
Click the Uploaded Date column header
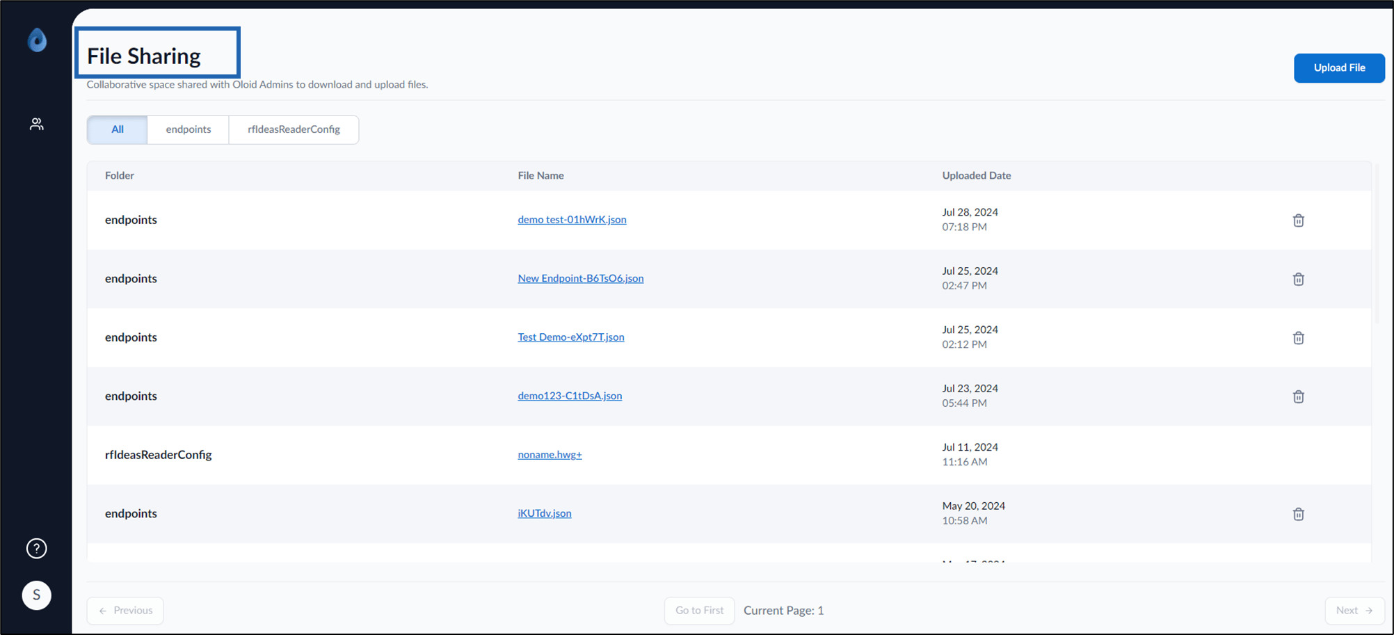977,175
